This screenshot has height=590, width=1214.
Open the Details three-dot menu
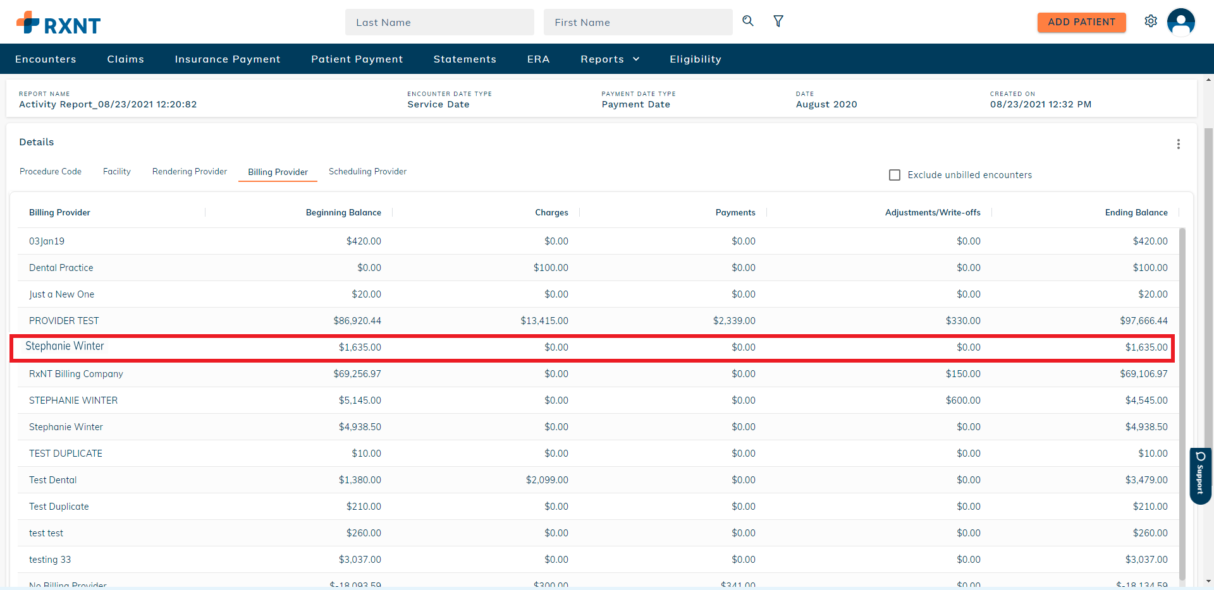coord(1178,144)
